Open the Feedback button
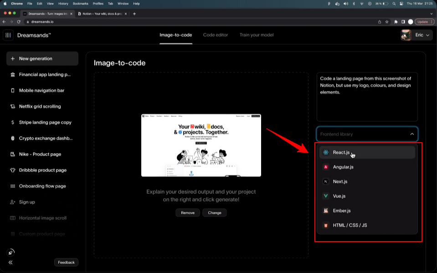 (66, 263)
